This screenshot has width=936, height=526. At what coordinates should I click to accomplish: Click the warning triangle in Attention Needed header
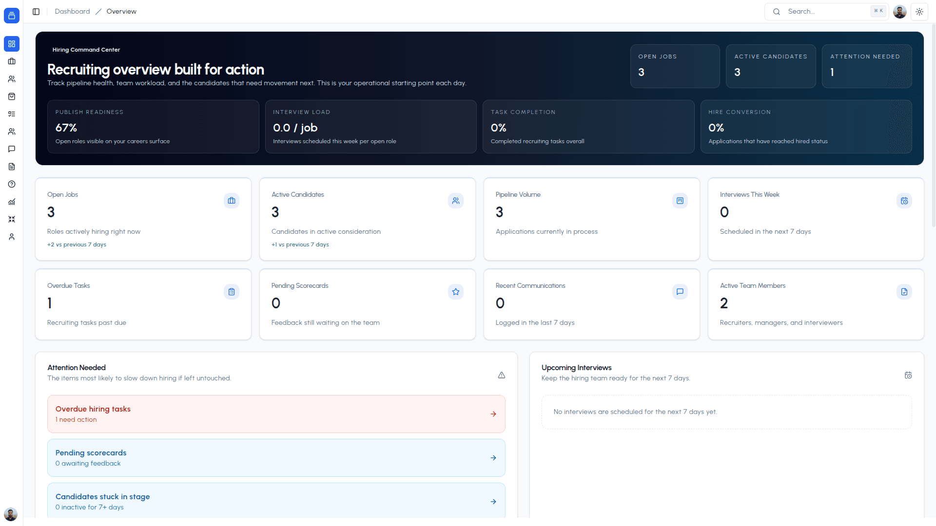pos(502,375)
